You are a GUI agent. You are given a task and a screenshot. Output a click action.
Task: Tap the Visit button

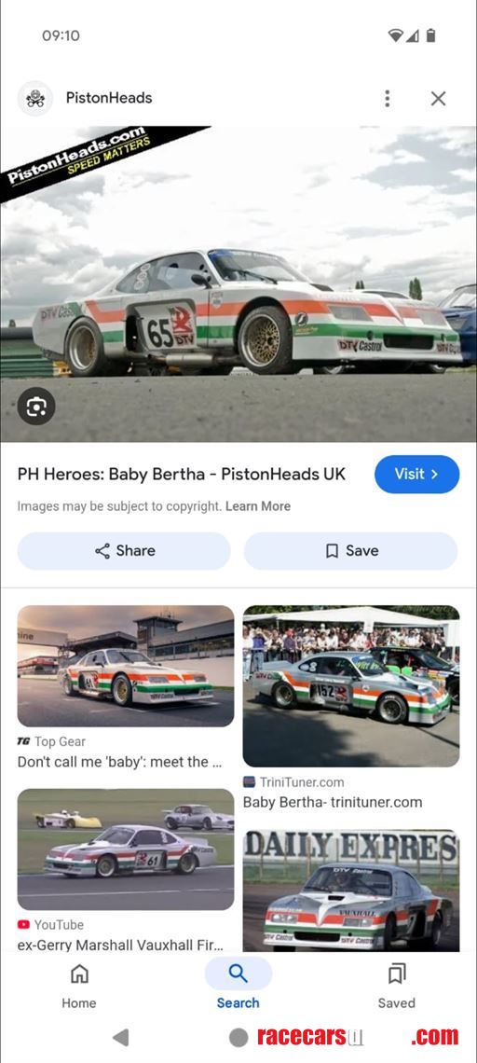pyautogui.click(x=416, y=474)
